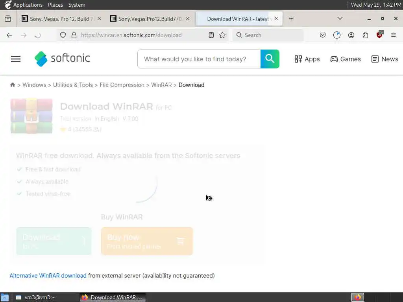Viewport: 403px width, 302px height.
Task: Close the first Sony. Vegas. Pro 12 tab
Action: [x=99, y=19]
